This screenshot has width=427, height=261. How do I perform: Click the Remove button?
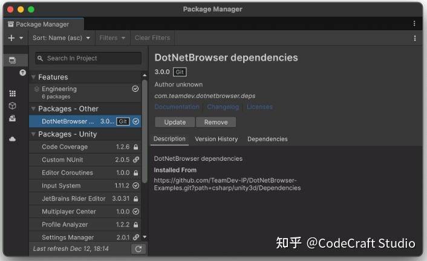tap(216, 122)
